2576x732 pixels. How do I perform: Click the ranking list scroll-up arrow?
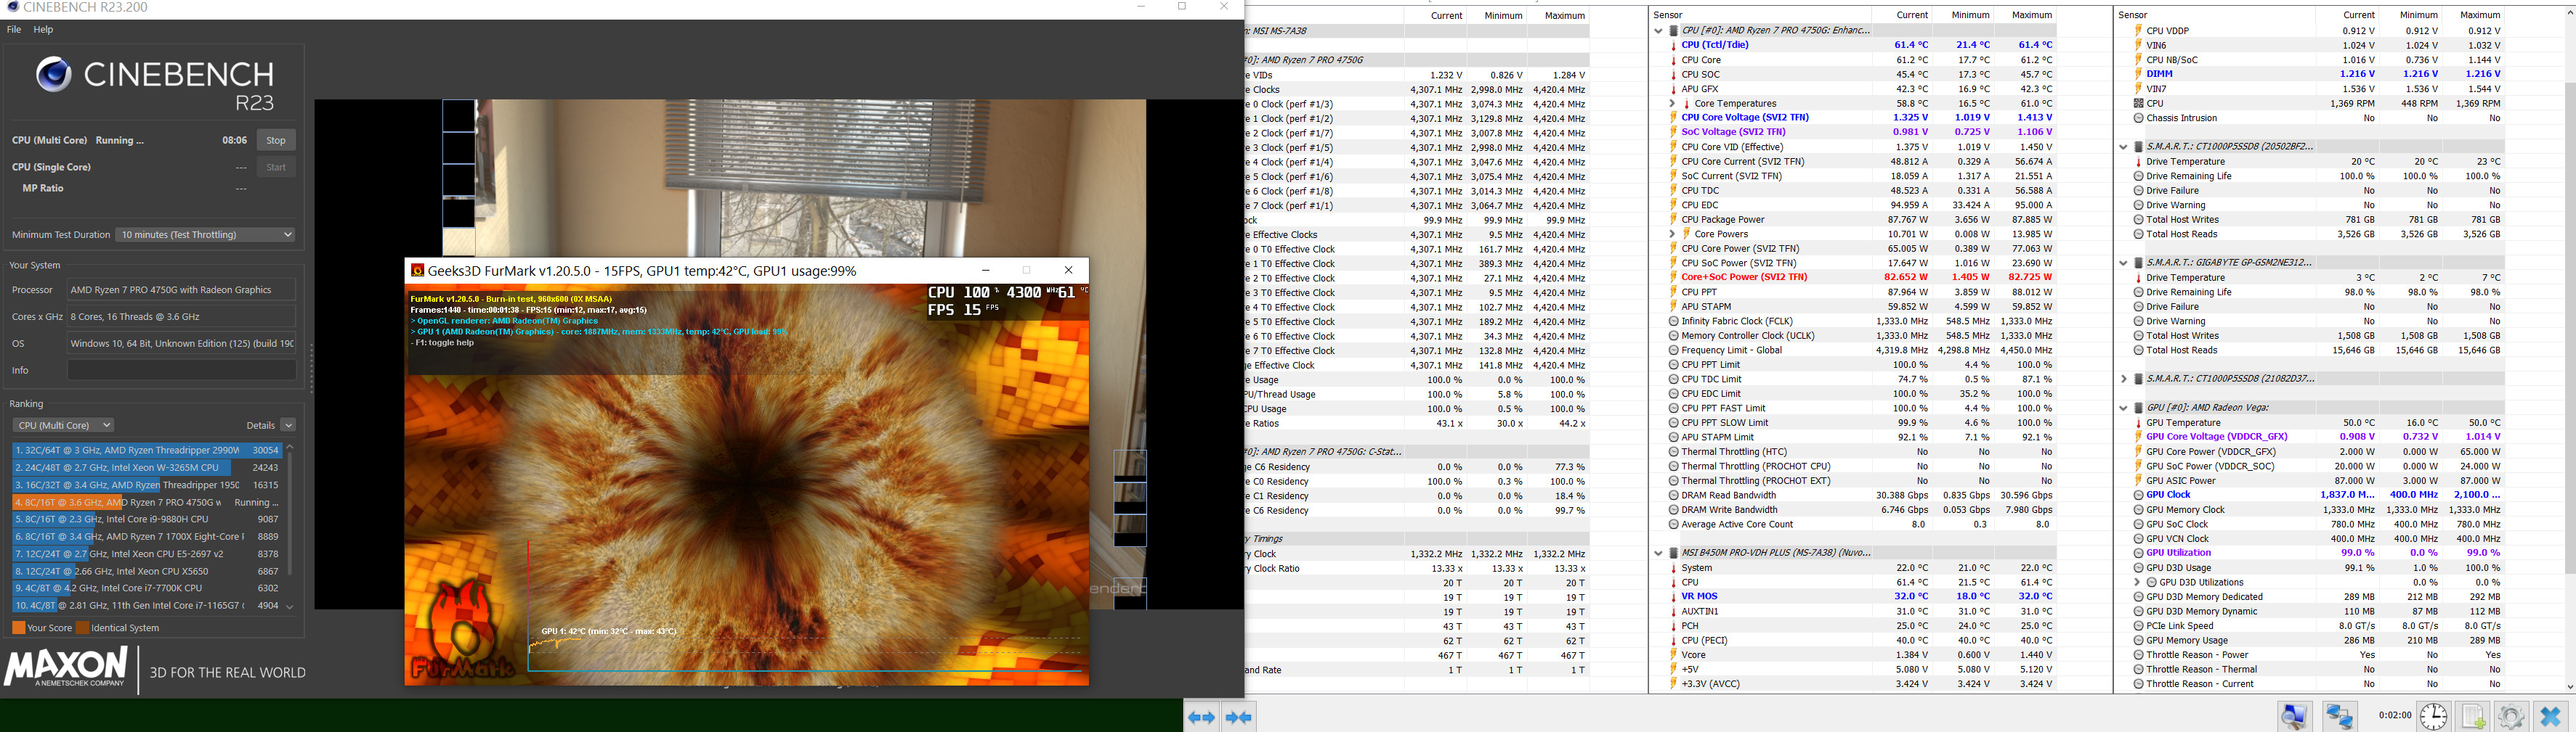[x=290, y=448]
